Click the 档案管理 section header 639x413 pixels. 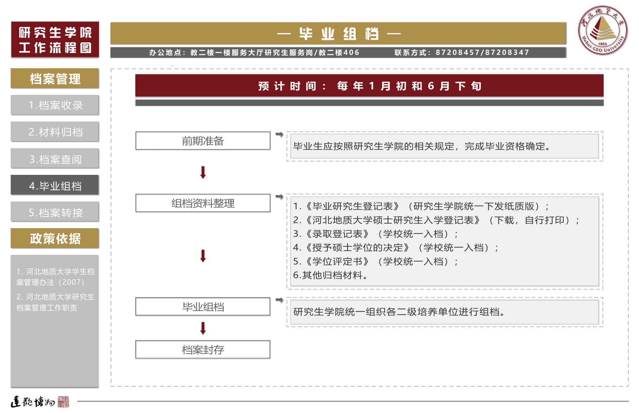click(x=55, y=79)
